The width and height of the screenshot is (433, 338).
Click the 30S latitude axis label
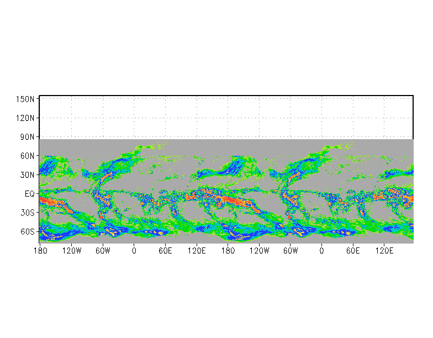(27, 213)
